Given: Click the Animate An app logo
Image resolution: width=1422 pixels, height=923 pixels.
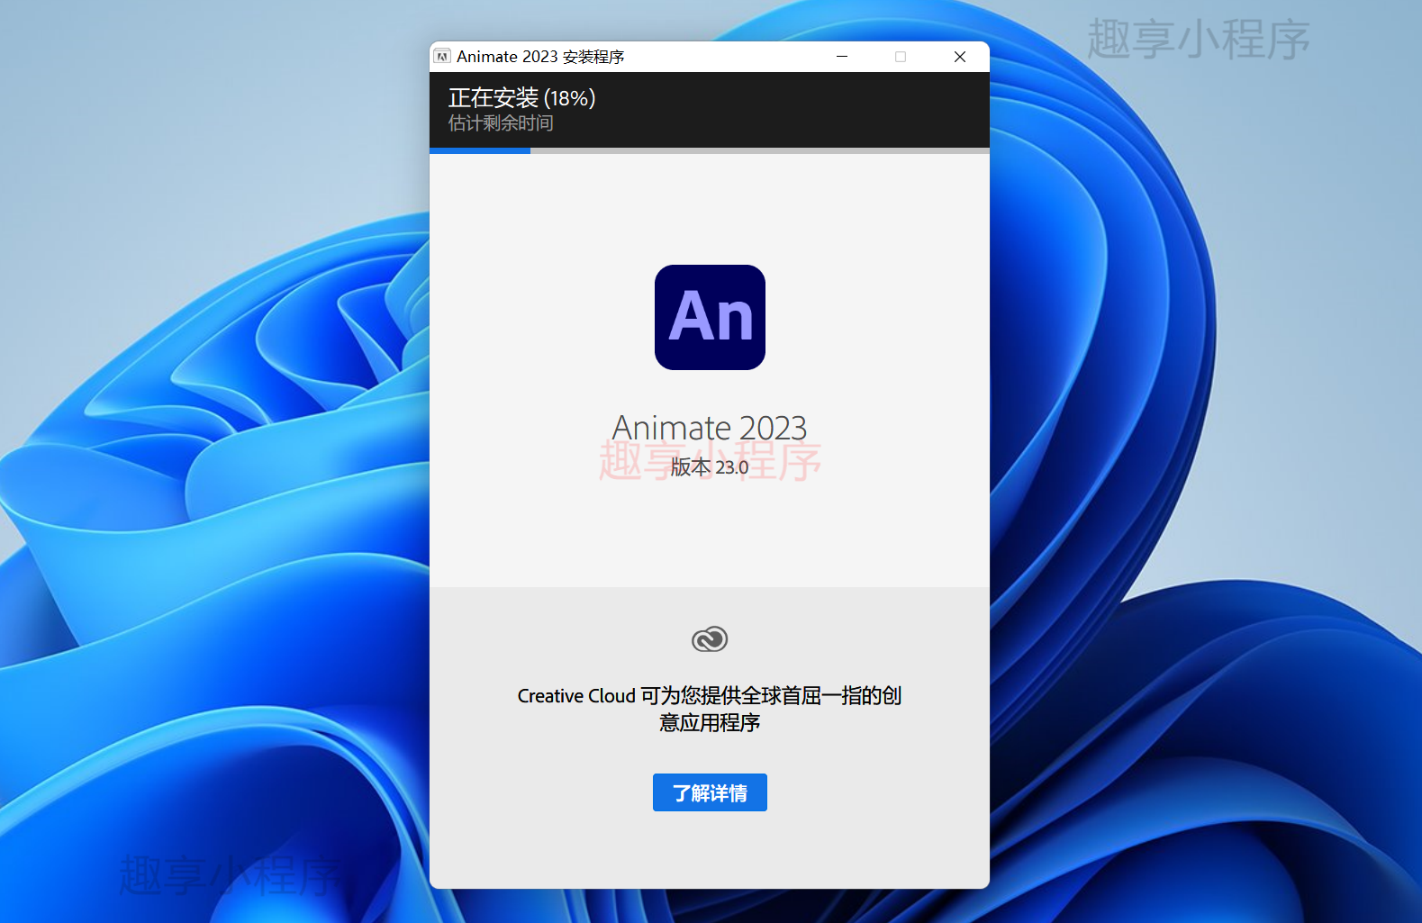Looking at the screenshot, I should click(710, 317).
